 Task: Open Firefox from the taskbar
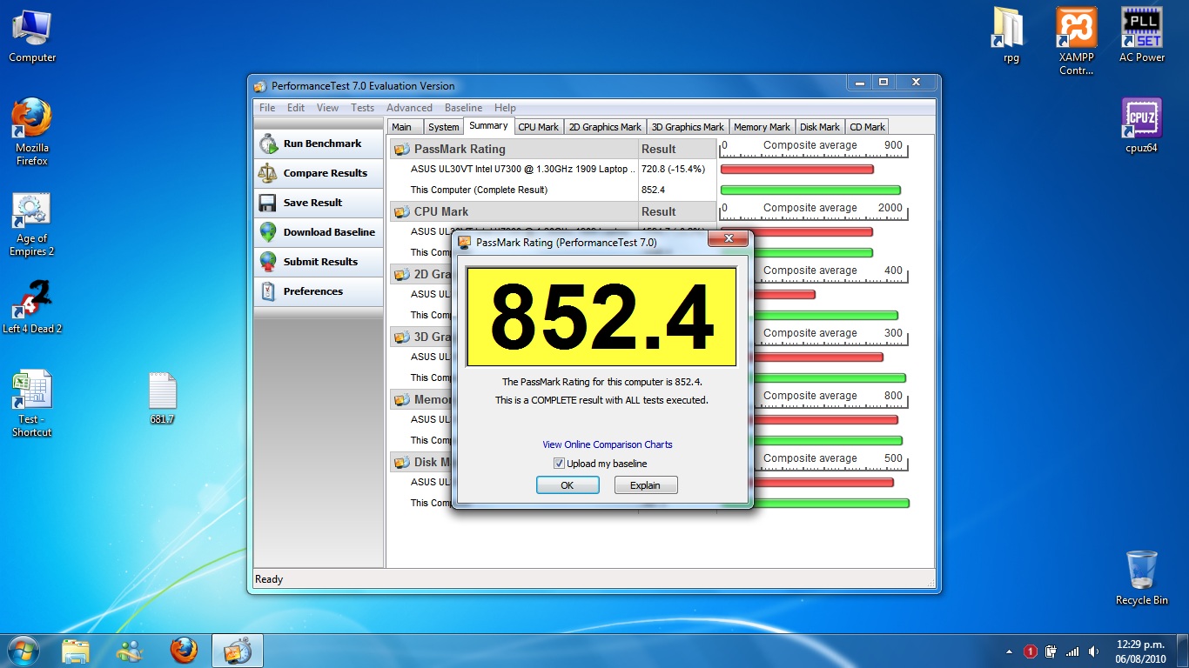(184, 651)
